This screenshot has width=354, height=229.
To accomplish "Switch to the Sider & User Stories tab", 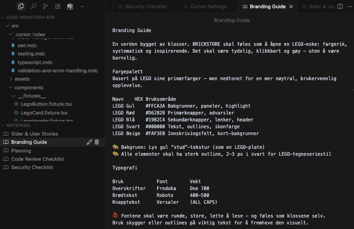I will pyautogui.click(x=318, y=6).
